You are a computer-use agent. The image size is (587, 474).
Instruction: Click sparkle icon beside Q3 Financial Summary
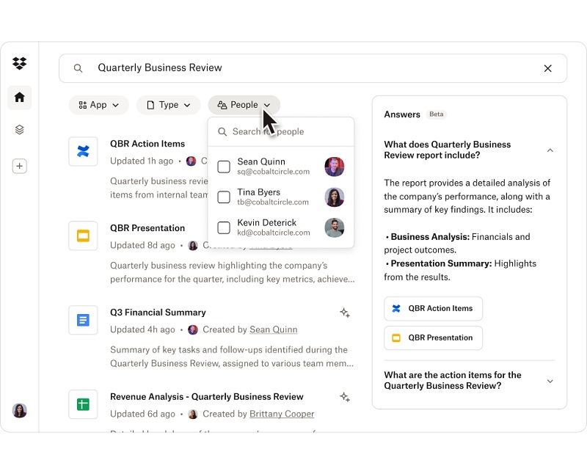pyautogui.click(x=345, y=313)
